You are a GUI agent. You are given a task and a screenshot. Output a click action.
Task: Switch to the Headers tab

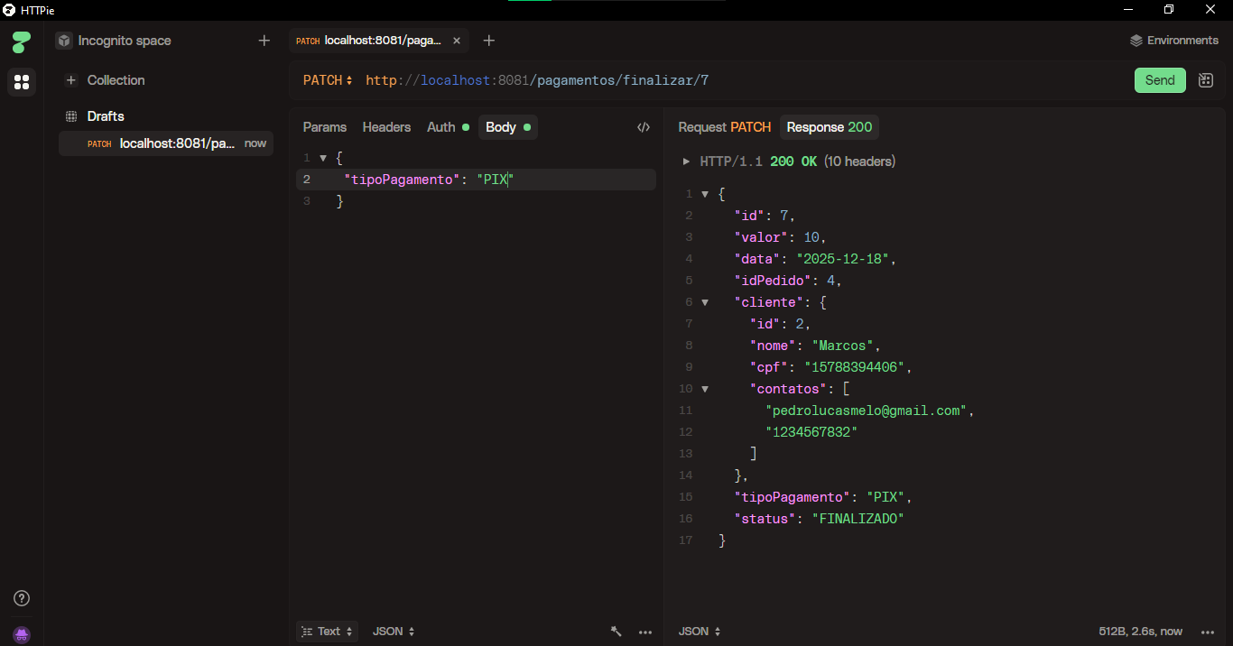386,127
